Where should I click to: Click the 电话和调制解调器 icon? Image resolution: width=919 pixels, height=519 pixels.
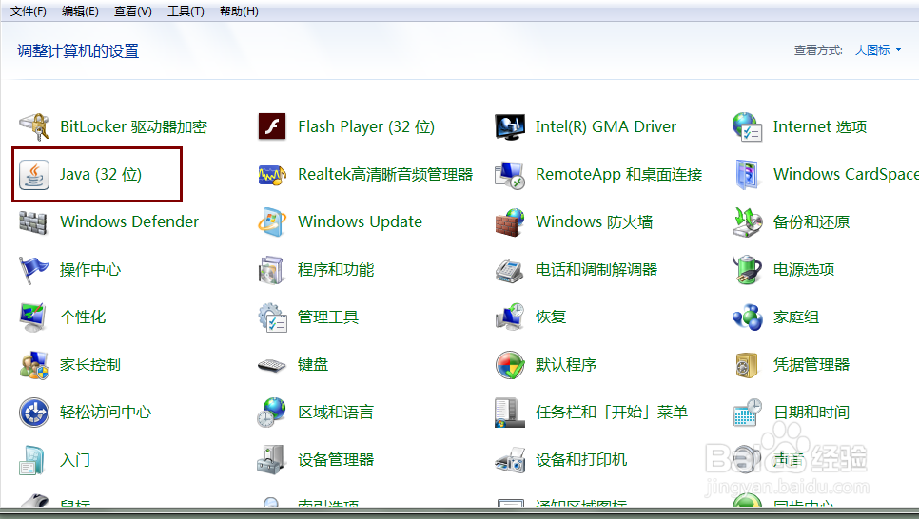(510, 270)
